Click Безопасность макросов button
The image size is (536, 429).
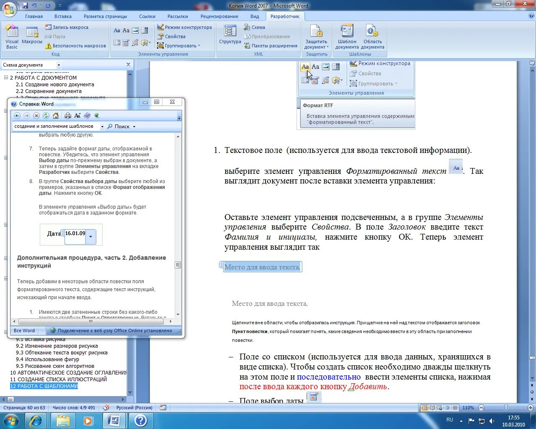coord(75,46)
